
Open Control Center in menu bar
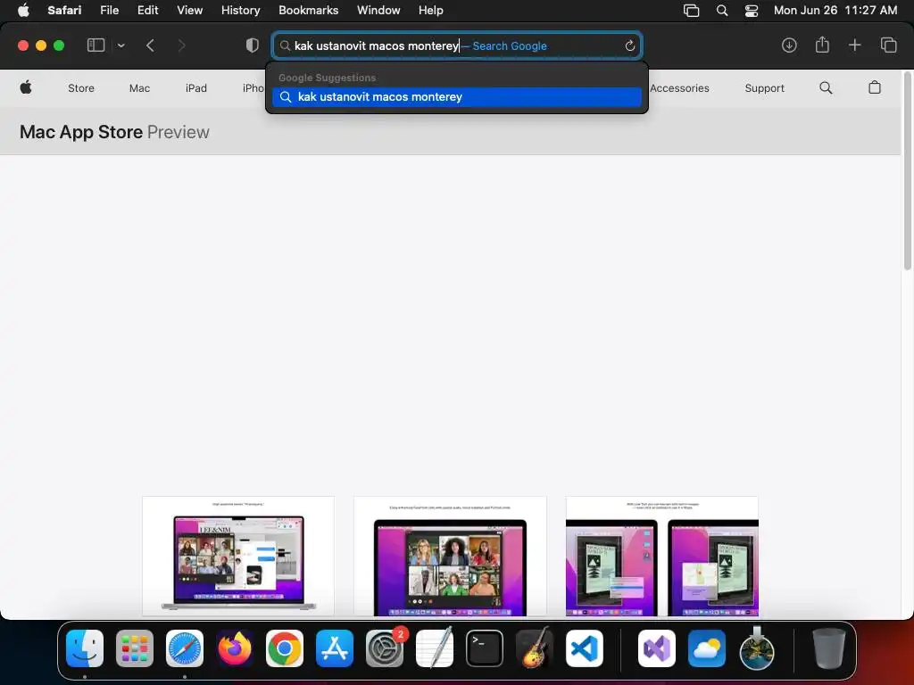[x=752, y=11]
